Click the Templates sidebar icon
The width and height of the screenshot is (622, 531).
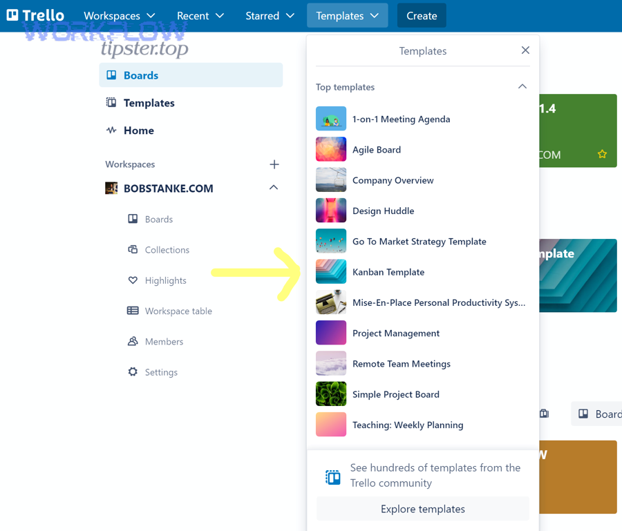point(111,103)
